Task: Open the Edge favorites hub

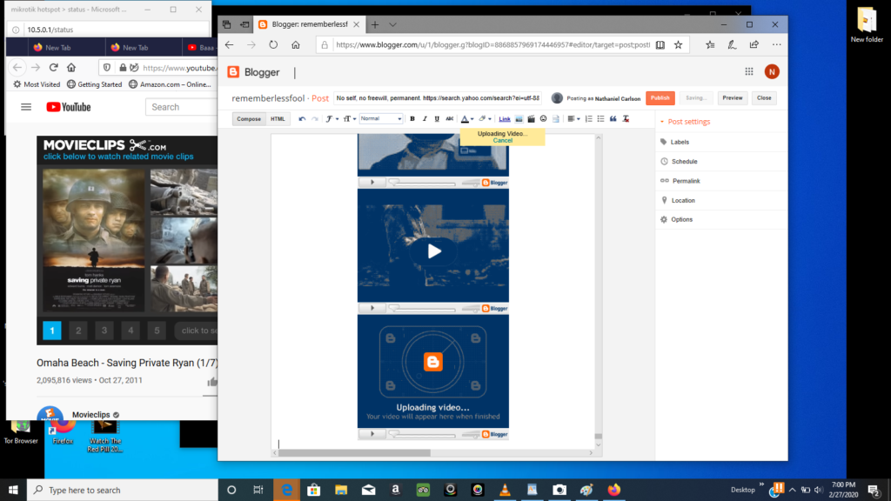Action: coord(710,45)
